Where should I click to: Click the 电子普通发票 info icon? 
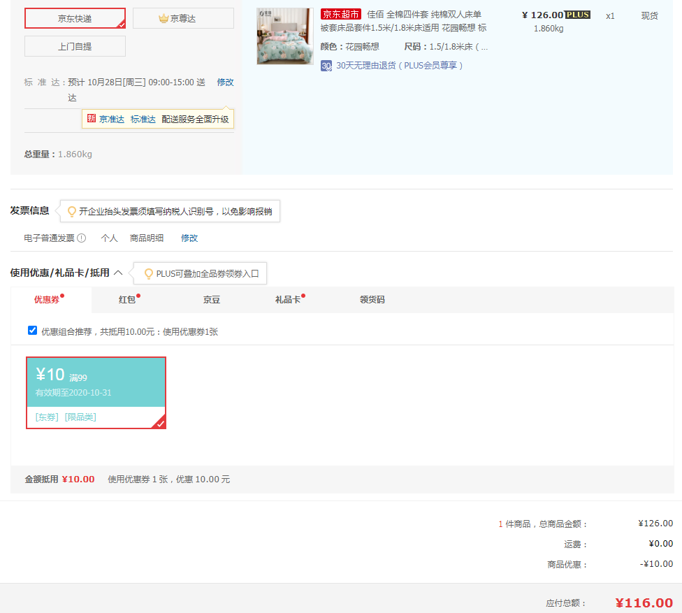point(81,238)
